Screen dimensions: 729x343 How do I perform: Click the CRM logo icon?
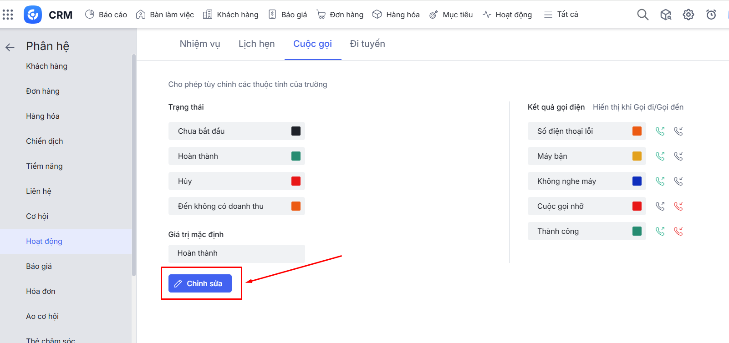(x=33, y=15)
